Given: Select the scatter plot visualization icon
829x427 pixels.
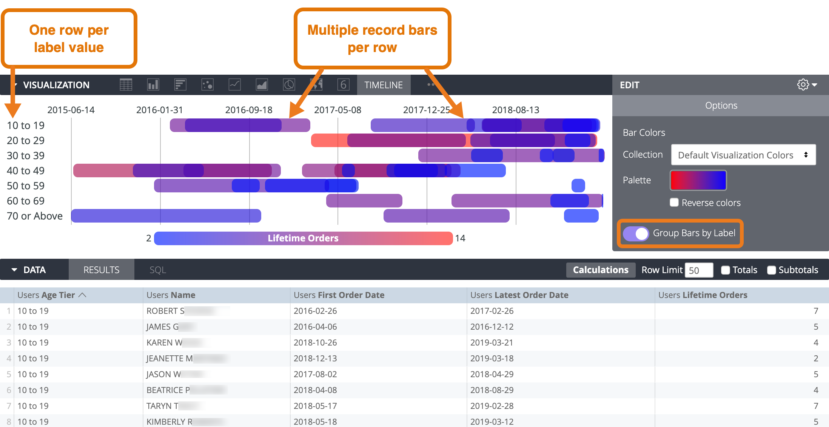Looking at the screenshot, I should [x=207, y=84].
